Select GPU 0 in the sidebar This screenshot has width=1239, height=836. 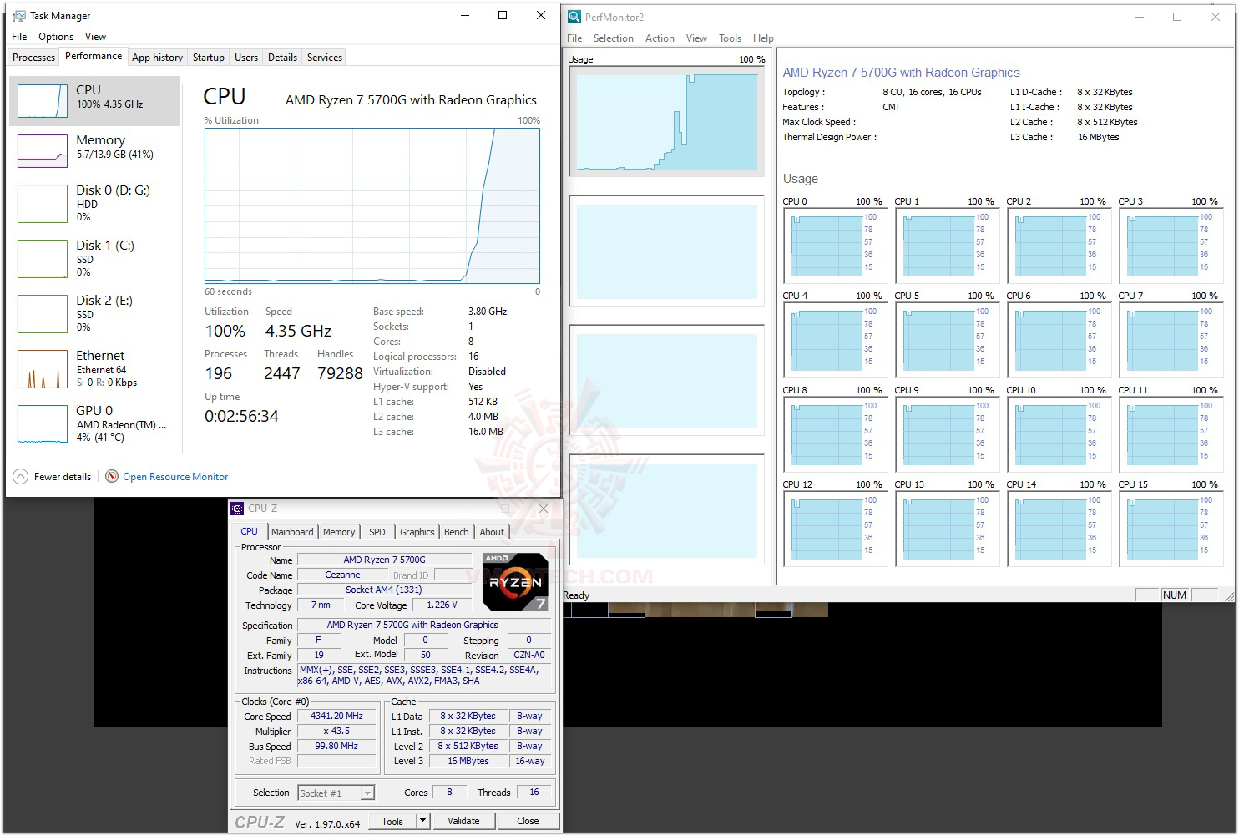click(x=94, y=423)
